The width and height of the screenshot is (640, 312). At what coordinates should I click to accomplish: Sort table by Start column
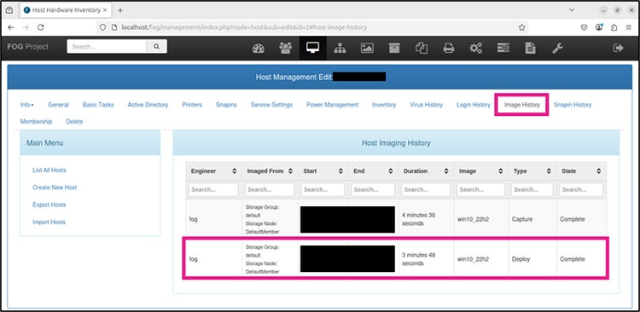point(323,171)
